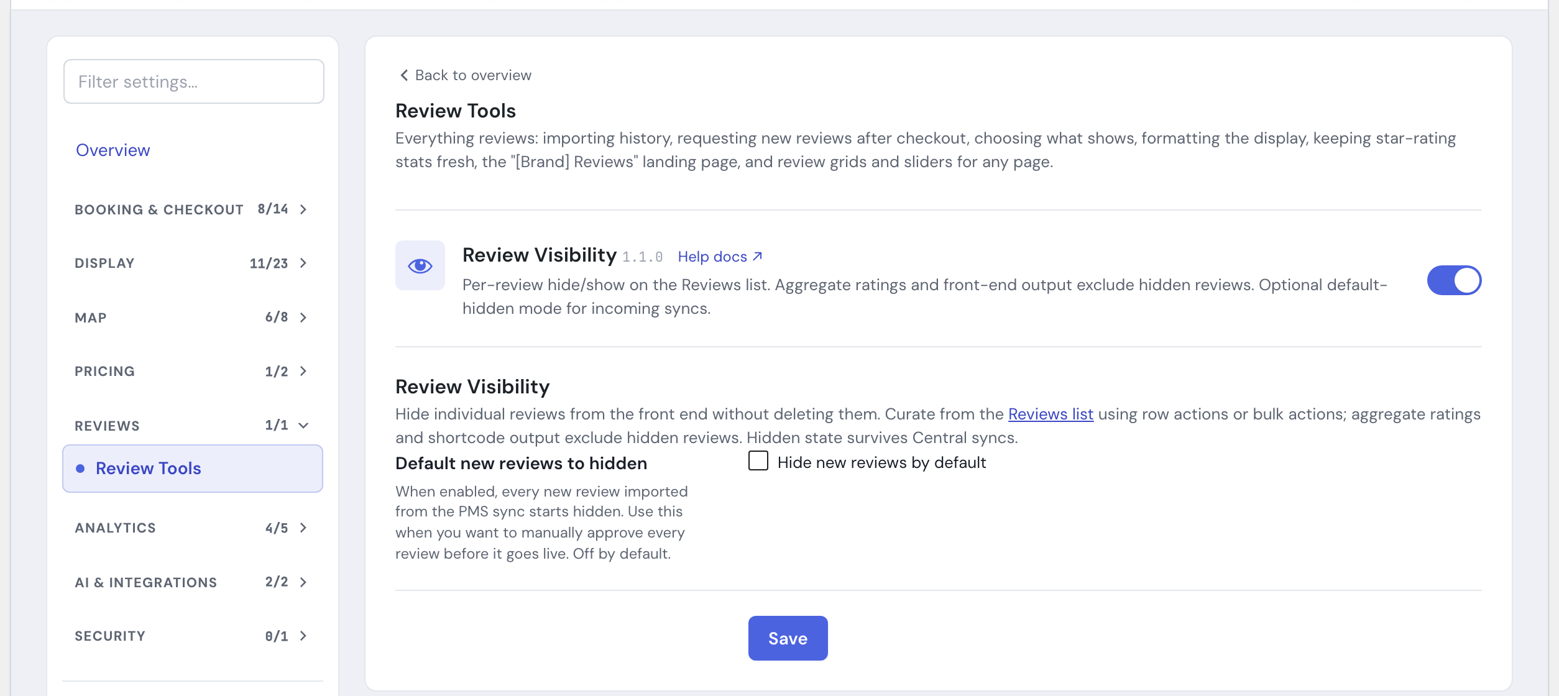Click the PRICING category label
Image resolution: width=1559 pixels, height=696 pixels.
point(104,371)
